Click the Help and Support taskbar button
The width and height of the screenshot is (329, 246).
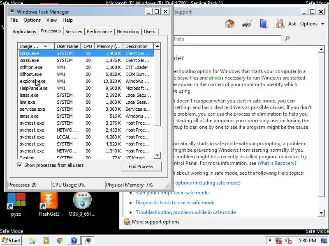74,241
